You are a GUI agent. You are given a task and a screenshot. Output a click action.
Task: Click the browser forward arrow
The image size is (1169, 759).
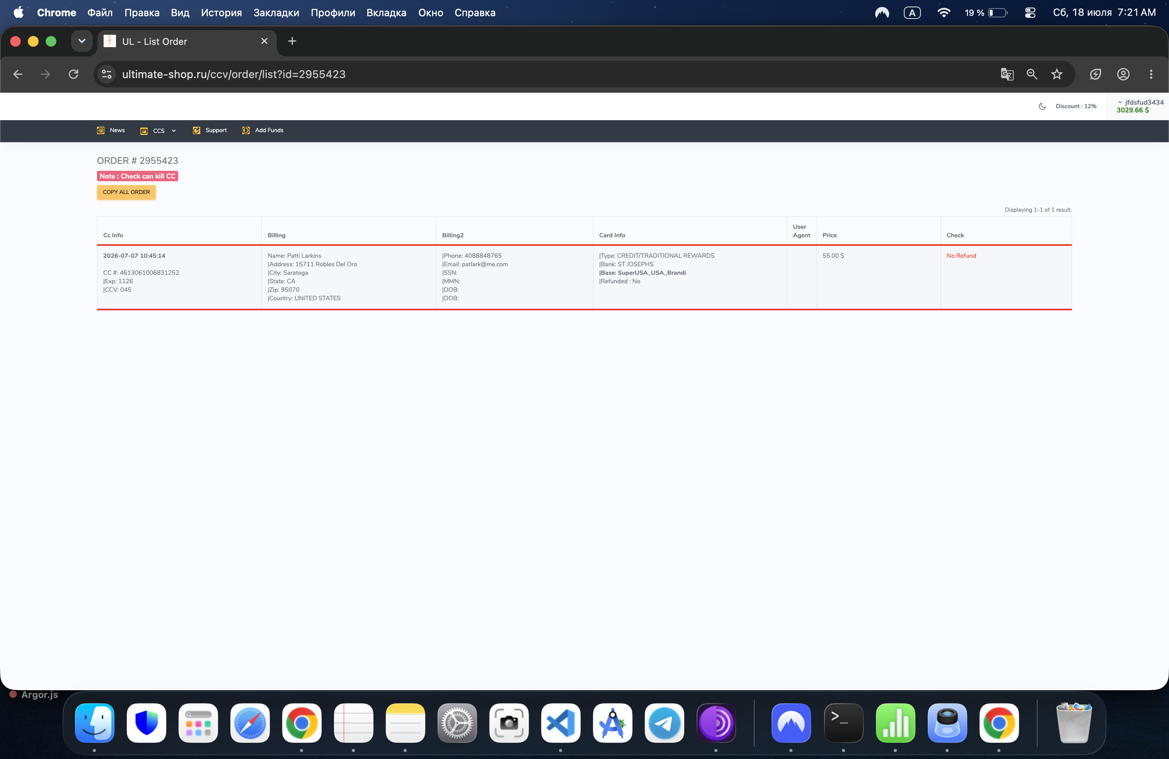[x=45, y=74]
